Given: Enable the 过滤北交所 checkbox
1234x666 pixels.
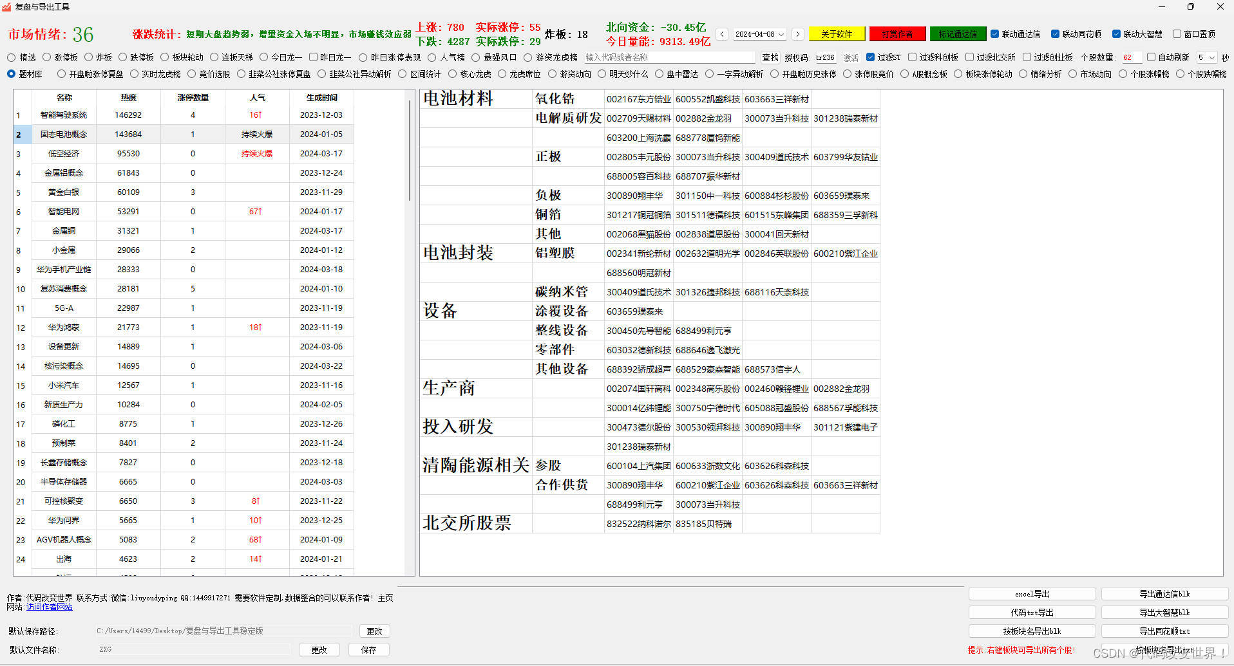Looking at the screenshot, I should coord(969,57).
